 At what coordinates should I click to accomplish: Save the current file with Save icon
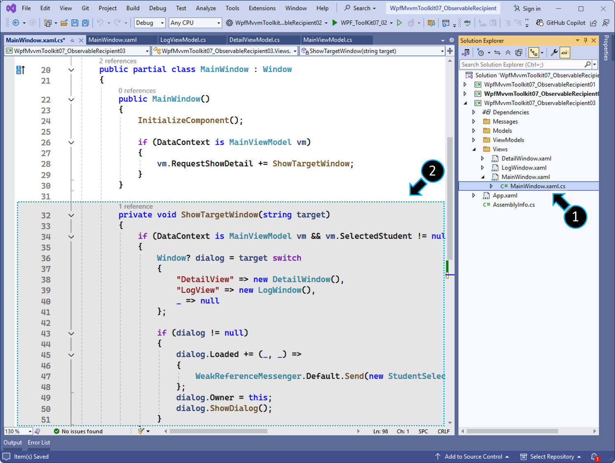click(74, 23)
